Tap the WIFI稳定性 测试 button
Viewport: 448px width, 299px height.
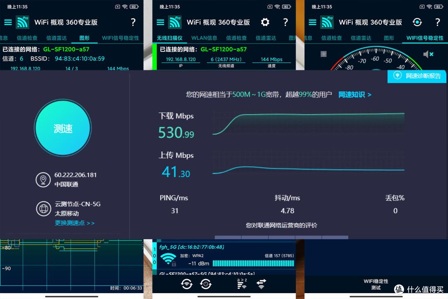point(376,284)
